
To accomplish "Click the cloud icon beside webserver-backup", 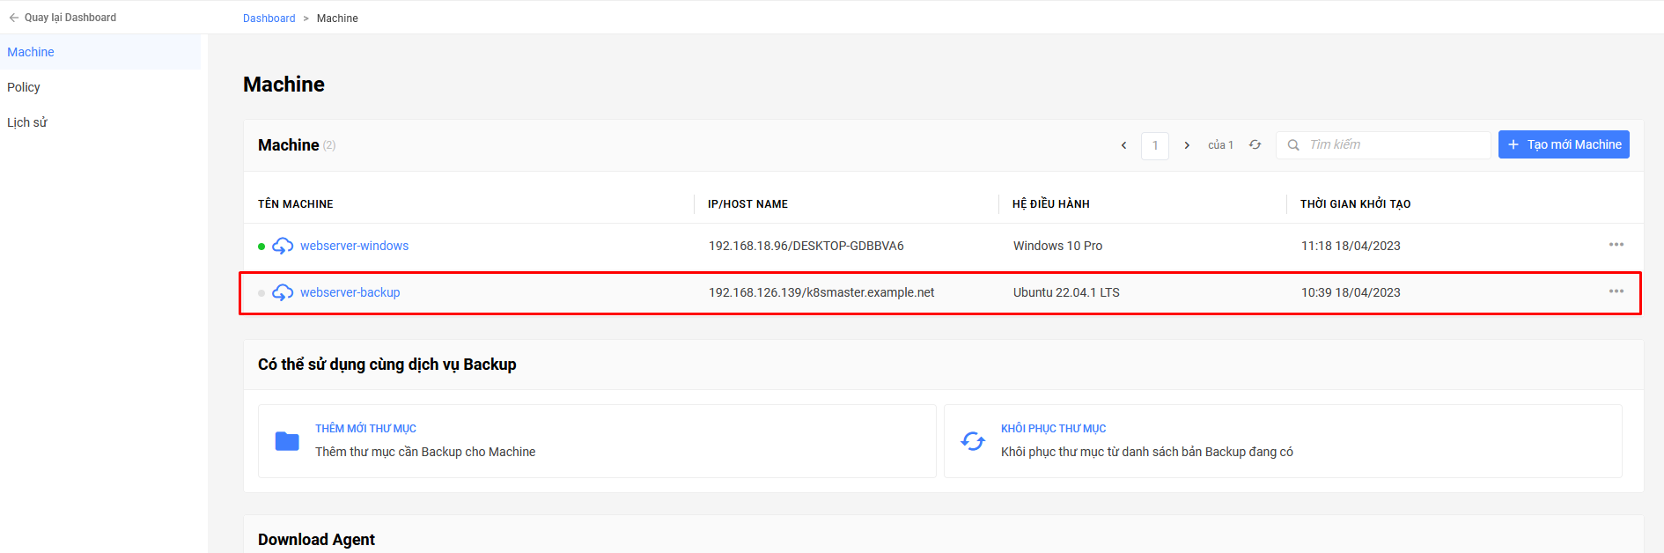I will [283, 292].
